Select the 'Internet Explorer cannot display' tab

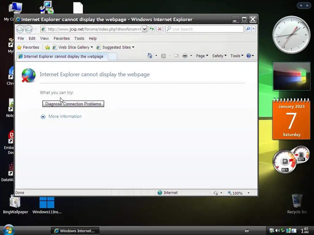click(62, 56)
